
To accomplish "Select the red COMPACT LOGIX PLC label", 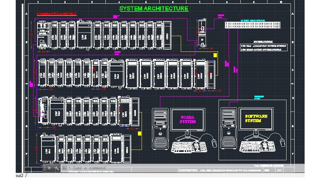I will tap(57, 14).
